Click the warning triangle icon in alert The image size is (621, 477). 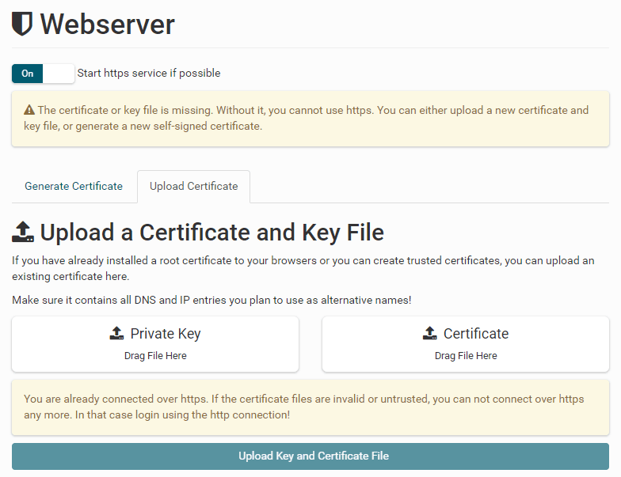point(29,111)
